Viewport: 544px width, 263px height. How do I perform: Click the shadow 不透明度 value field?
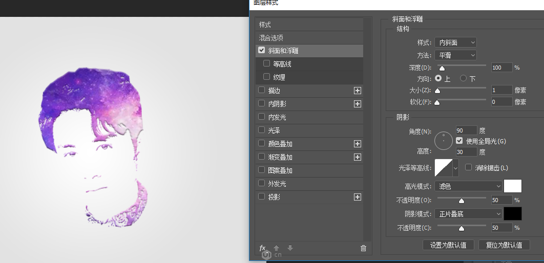coord(501,228)
